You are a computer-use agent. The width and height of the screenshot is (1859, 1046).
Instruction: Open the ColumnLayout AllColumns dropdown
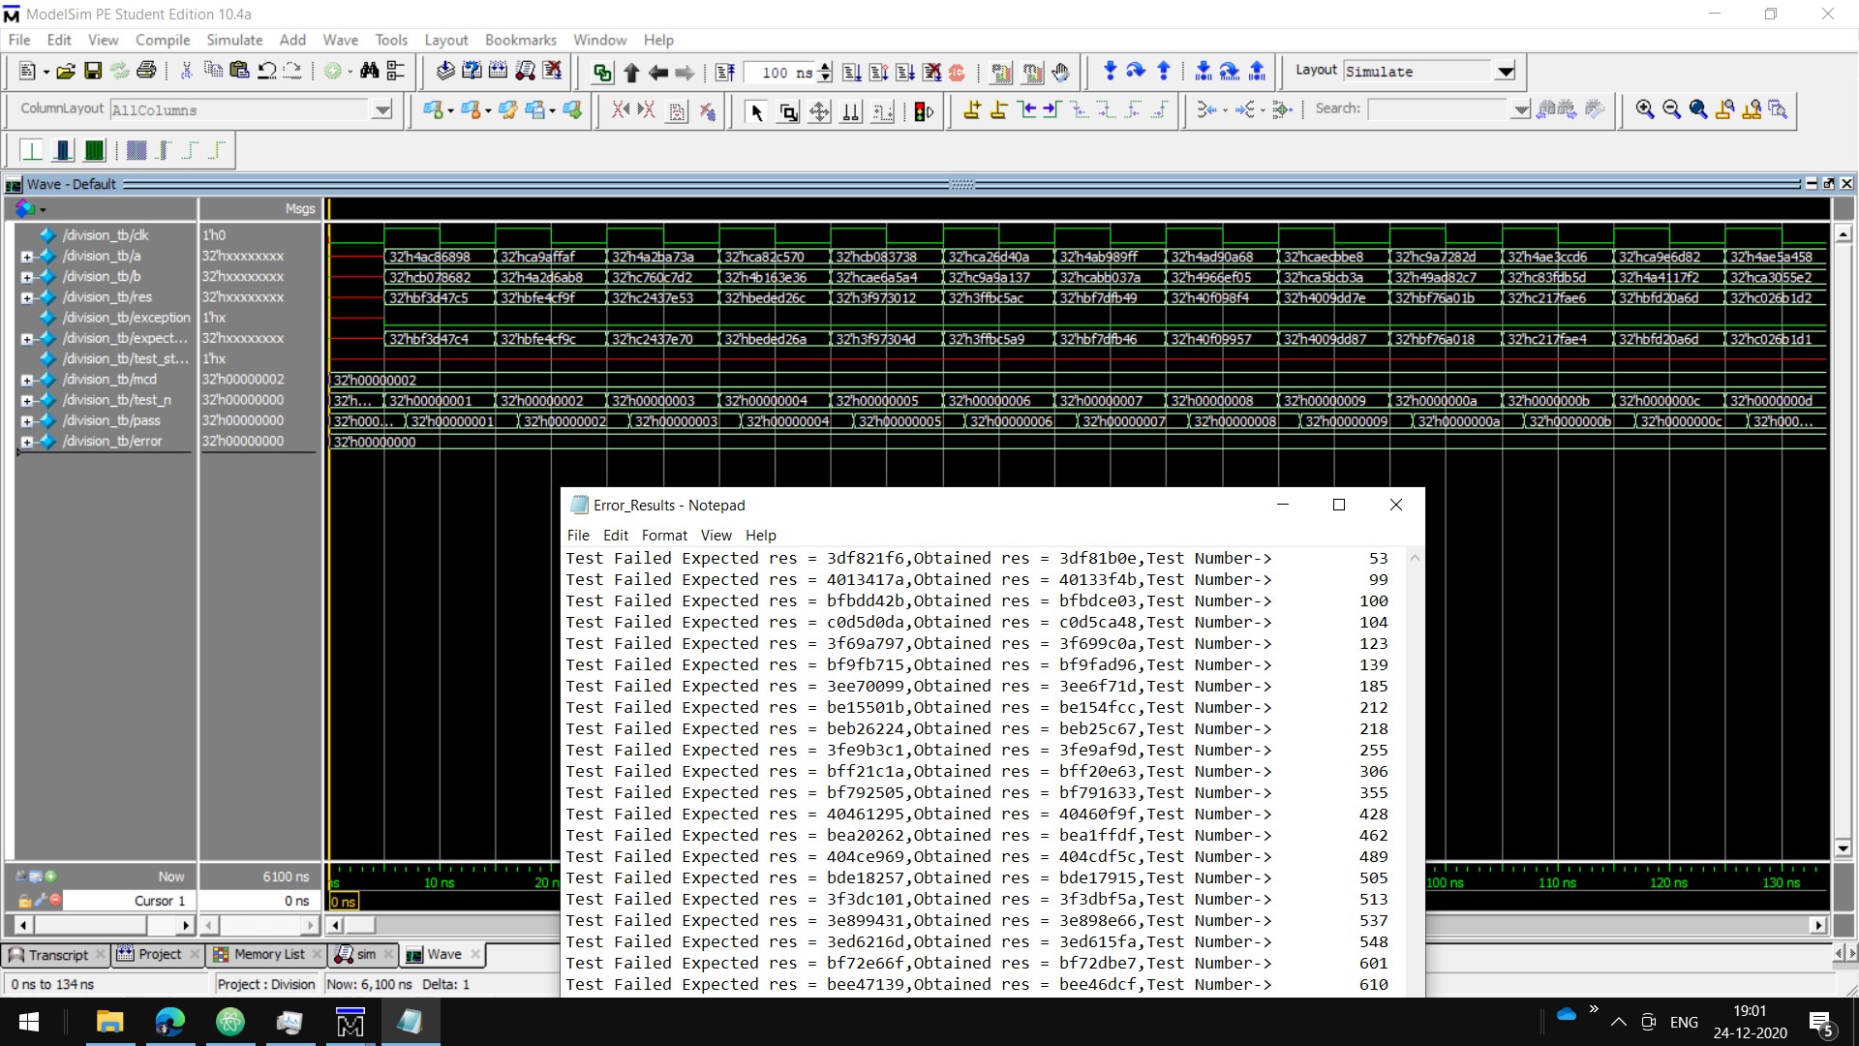(x=382, y=109)
